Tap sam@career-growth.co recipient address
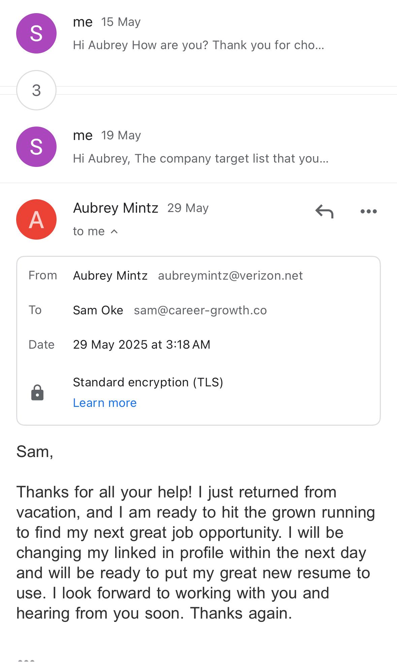The height and width of the screenshot is (663, 397). coord(200,310)
